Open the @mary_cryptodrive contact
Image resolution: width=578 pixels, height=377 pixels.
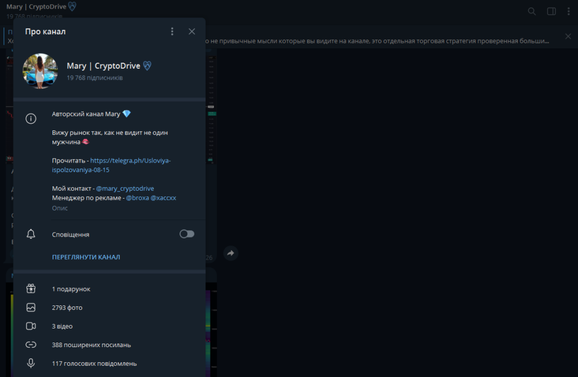click(125, 188)
